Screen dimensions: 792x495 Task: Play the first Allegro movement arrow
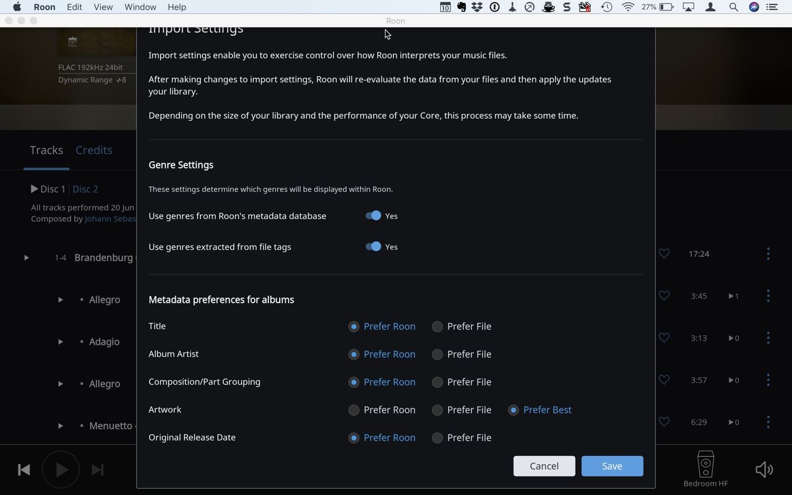click(61, 299)
